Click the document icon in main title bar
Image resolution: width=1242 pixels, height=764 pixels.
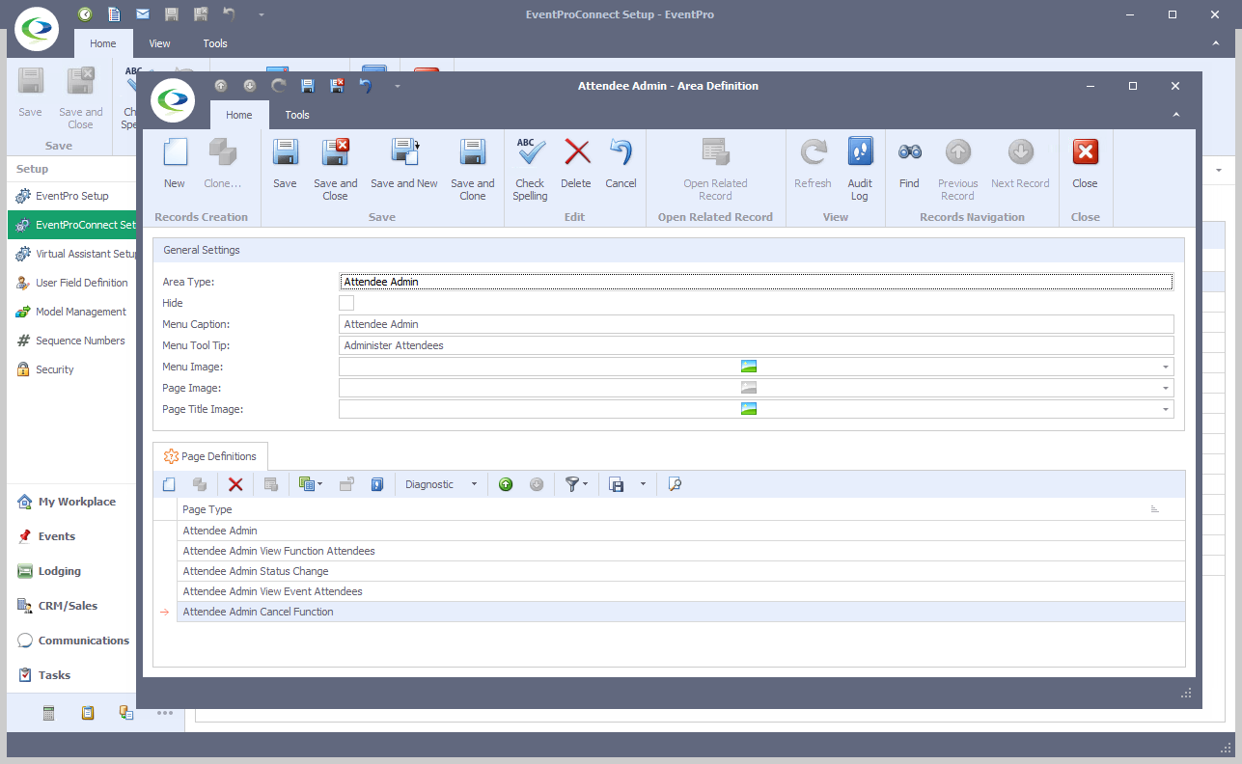114,14
